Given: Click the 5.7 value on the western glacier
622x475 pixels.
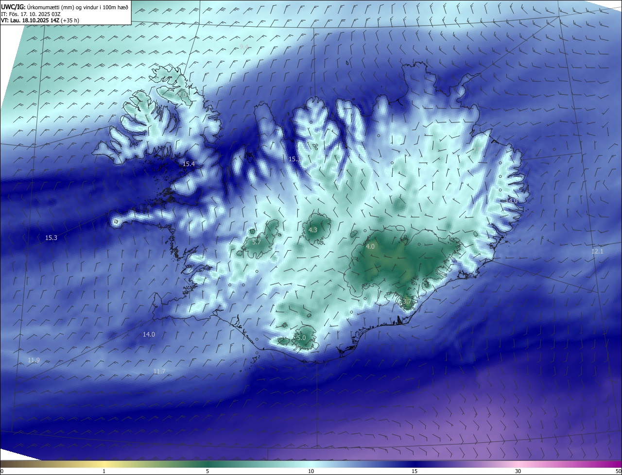Looking at the screenshot, I should (x=257, y=242).
